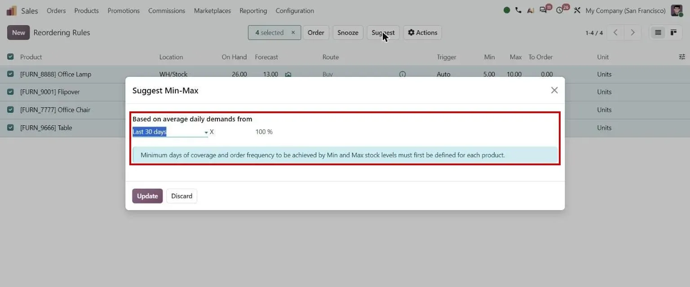Open the Reporting menu

253,10
